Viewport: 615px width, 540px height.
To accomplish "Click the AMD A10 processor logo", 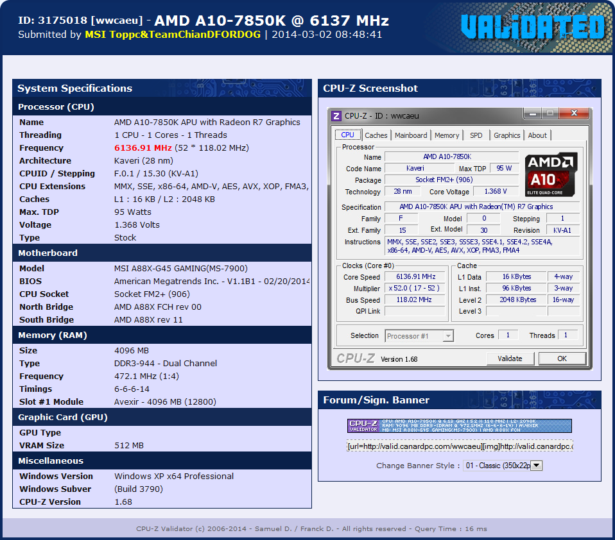I will [x=551, y=174].
